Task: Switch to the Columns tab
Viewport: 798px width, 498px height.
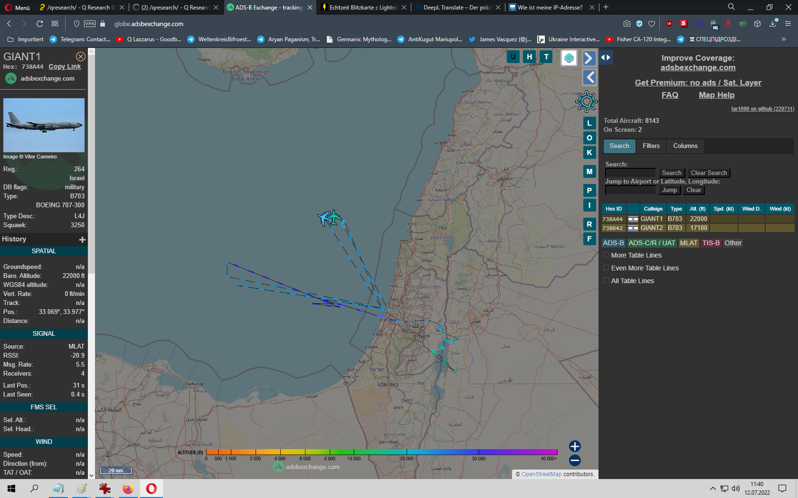Action: 685,146
